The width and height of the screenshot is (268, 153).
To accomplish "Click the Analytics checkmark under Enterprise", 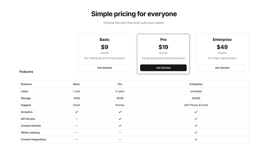I will [x=196, y=112].
